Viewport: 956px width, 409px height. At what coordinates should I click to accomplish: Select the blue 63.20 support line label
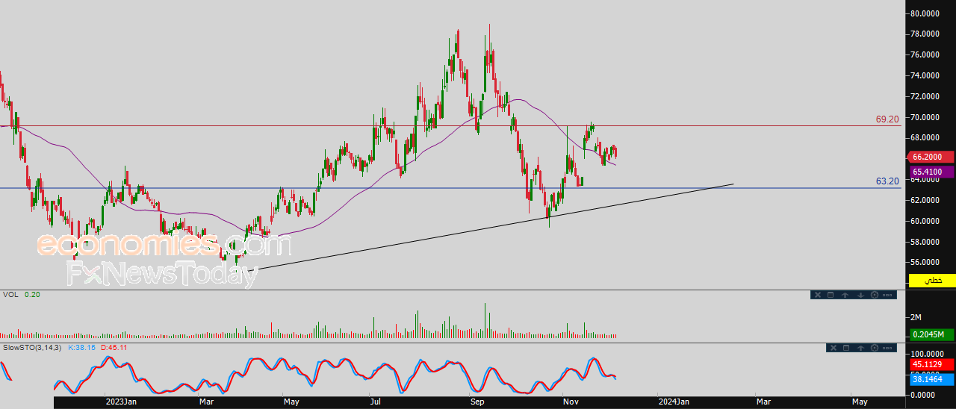point(887,181)
